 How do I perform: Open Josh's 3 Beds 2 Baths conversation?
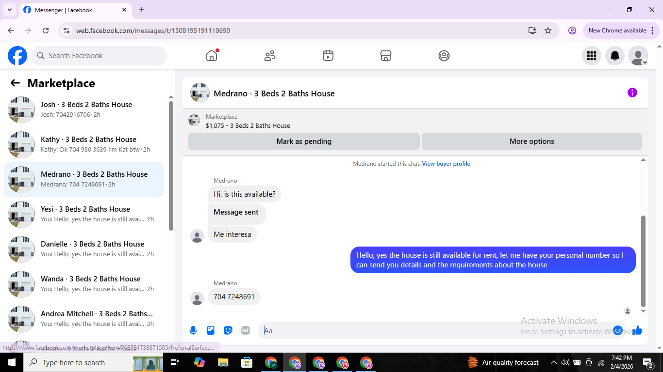(x=83, y=110)
